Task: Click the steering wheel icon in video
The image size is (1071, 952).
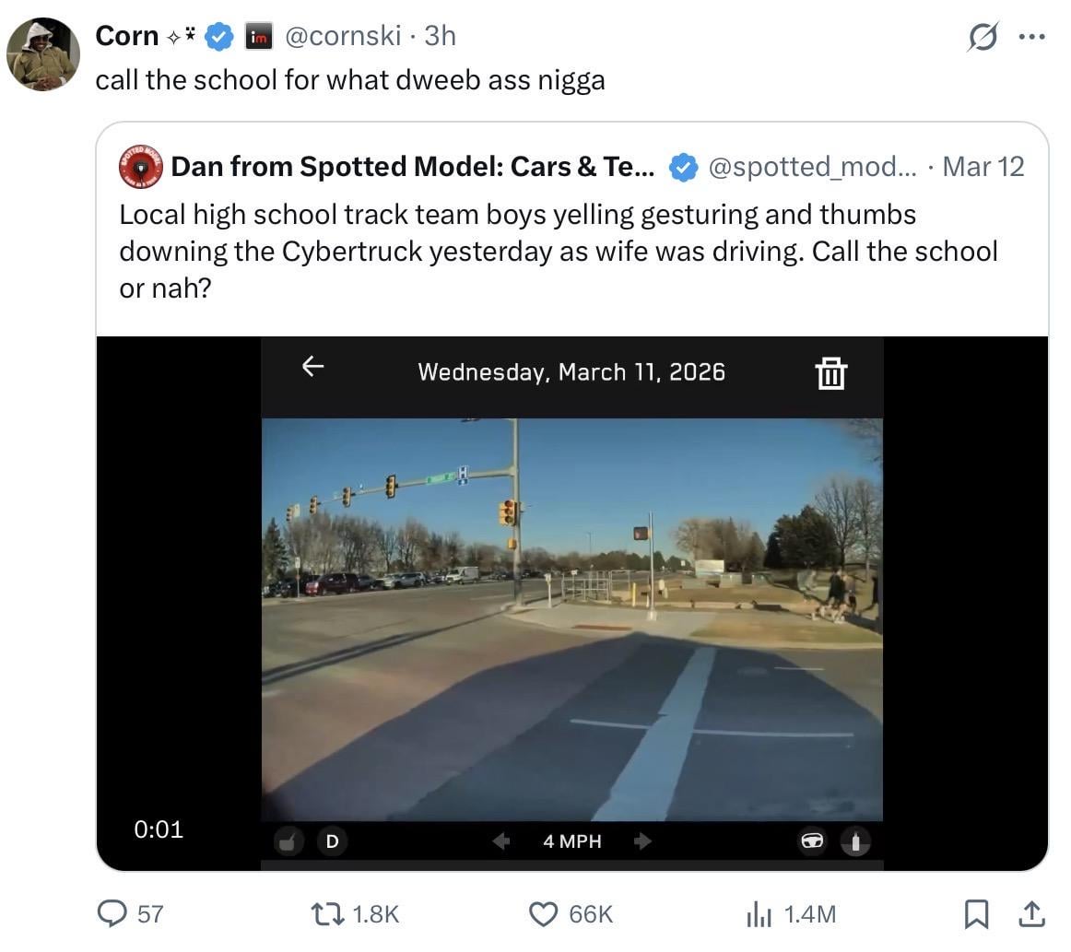Action: pos(811,841)
